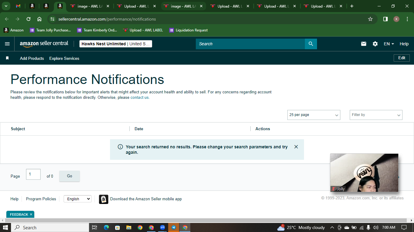Image resolution: width=414 pixels, height=232 pixels.
Task: Open File Explorer from the taskbar
Action: tap(129, 227)
